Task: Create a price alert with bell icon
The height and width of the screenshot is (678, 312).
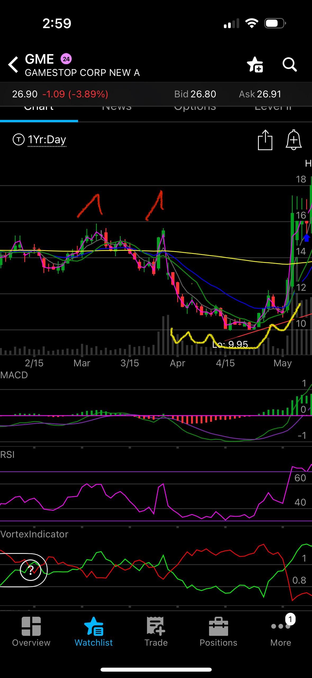Action: point(293,140)
